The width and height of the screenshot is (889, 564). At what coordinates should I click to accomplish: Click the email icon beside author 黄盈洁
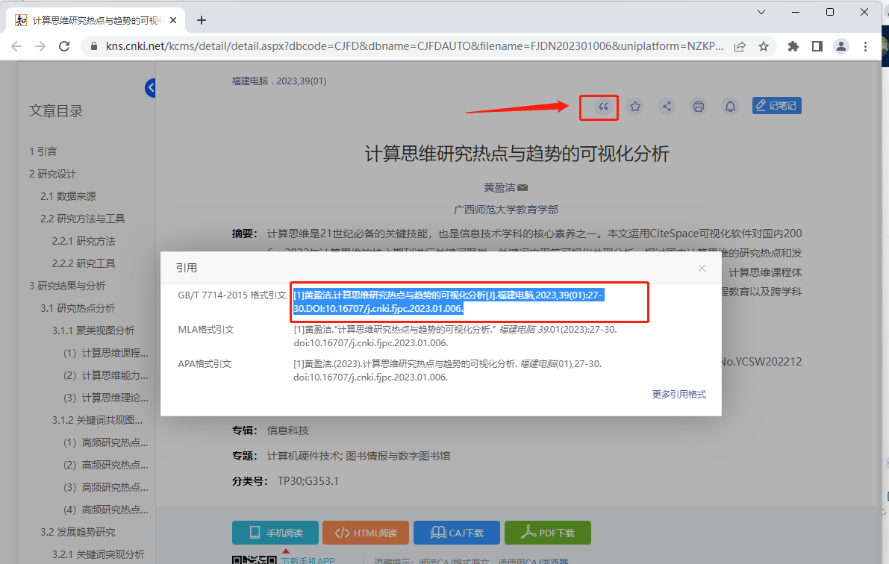click(x=522, y=187)
